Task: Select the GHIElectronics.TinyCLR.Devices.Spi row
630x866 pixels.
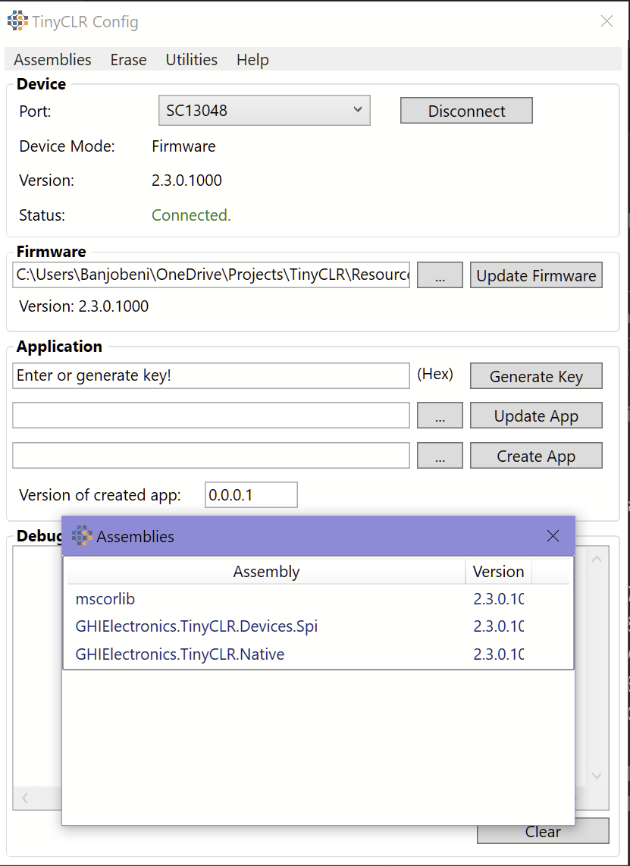Action: click(318, 626)
